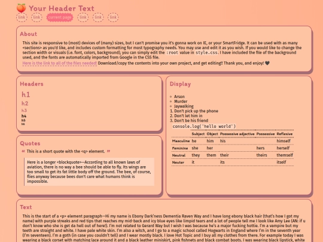Click the 'style.css' inline code
The width and height of the screenshot is (323, 242).
pos(206,53)
